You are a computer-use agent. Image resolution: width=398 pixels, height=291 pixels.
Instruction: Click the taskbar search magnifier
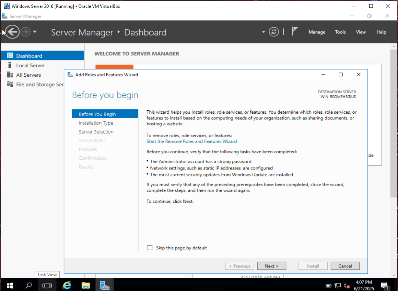28,285
